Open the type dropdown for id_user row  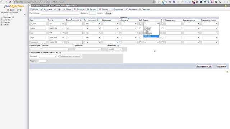[56, 24]
